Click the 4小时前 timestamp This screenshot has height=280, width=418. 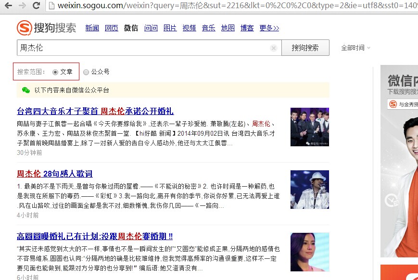pyautogui.click(x=28, y=215)
